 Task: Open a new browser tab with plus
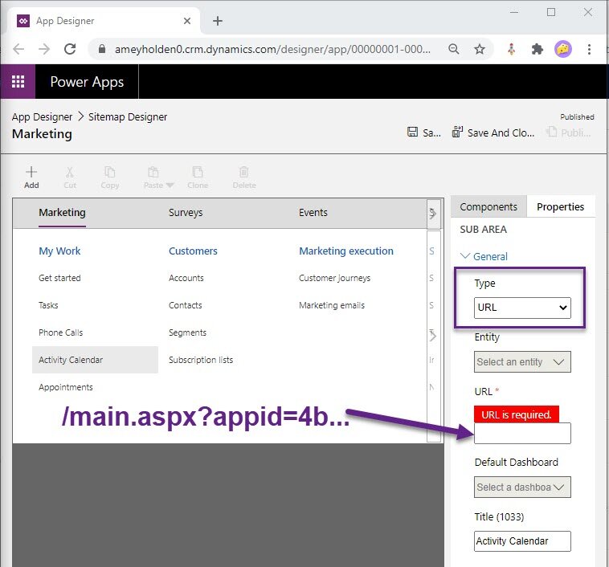(218, 21)
